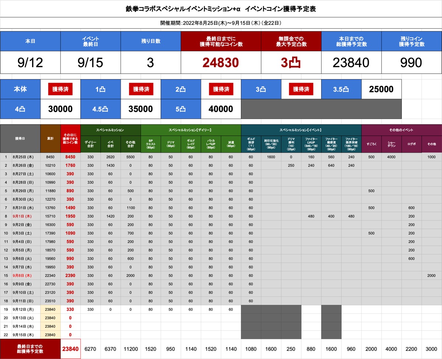Click the すごろく column header
The width and height of the screenshot is (442, 359).
pos(371,144)
